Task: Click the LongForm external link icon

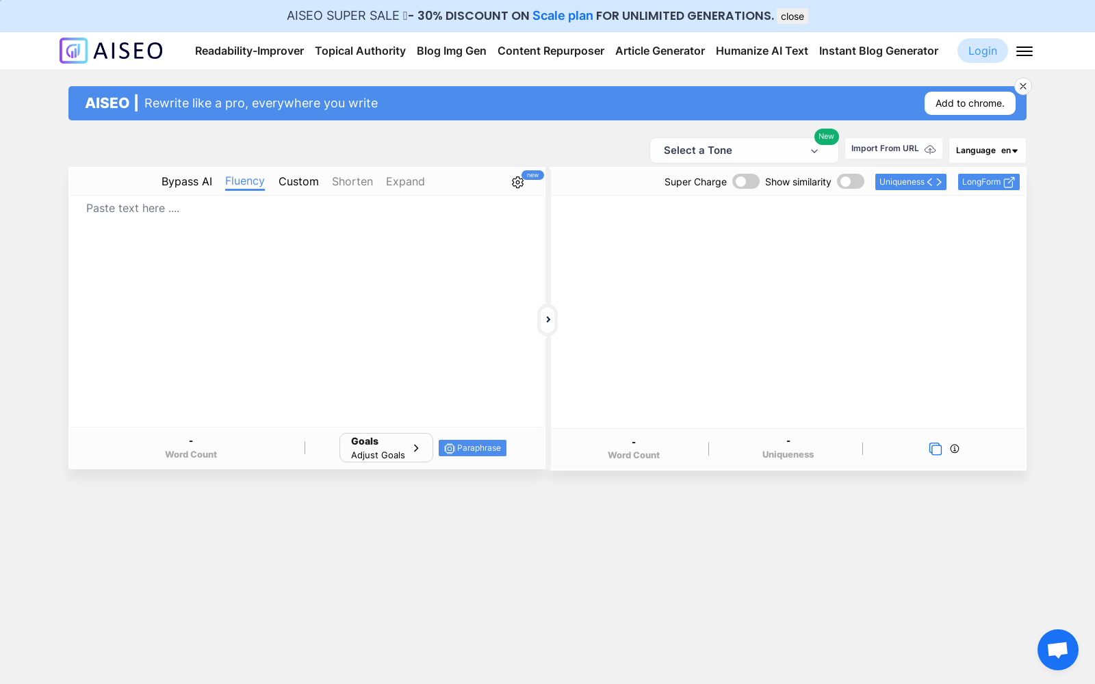Action: (x=1009, y=182)
